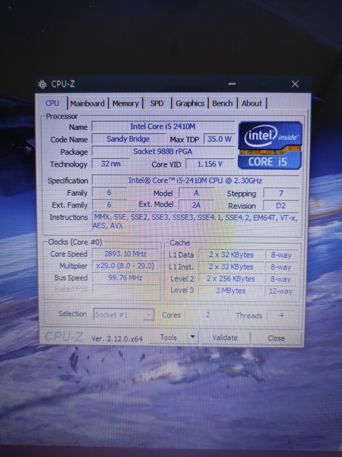This screenshot has height=457, width=342.
Task: Click the Intel Core i5 logo badge
Action: click(270, 145)
